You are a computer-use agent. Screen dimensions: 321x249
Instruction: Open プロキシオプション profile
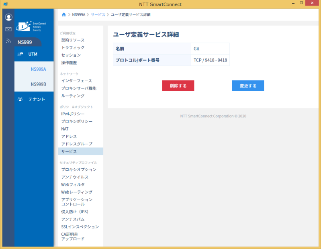click(79, 169)
